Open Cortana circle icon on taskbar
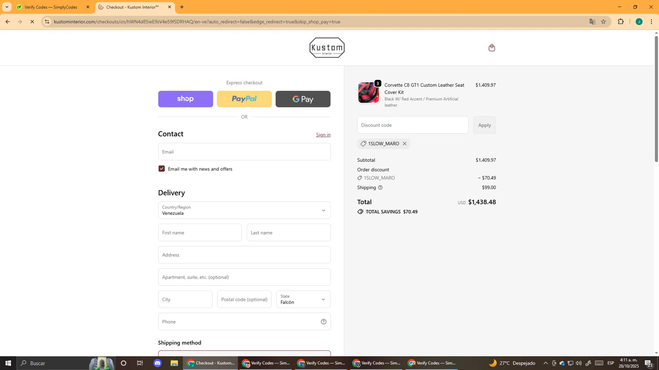The height and width of the screenshot is (370, 659). coord(123,363)
